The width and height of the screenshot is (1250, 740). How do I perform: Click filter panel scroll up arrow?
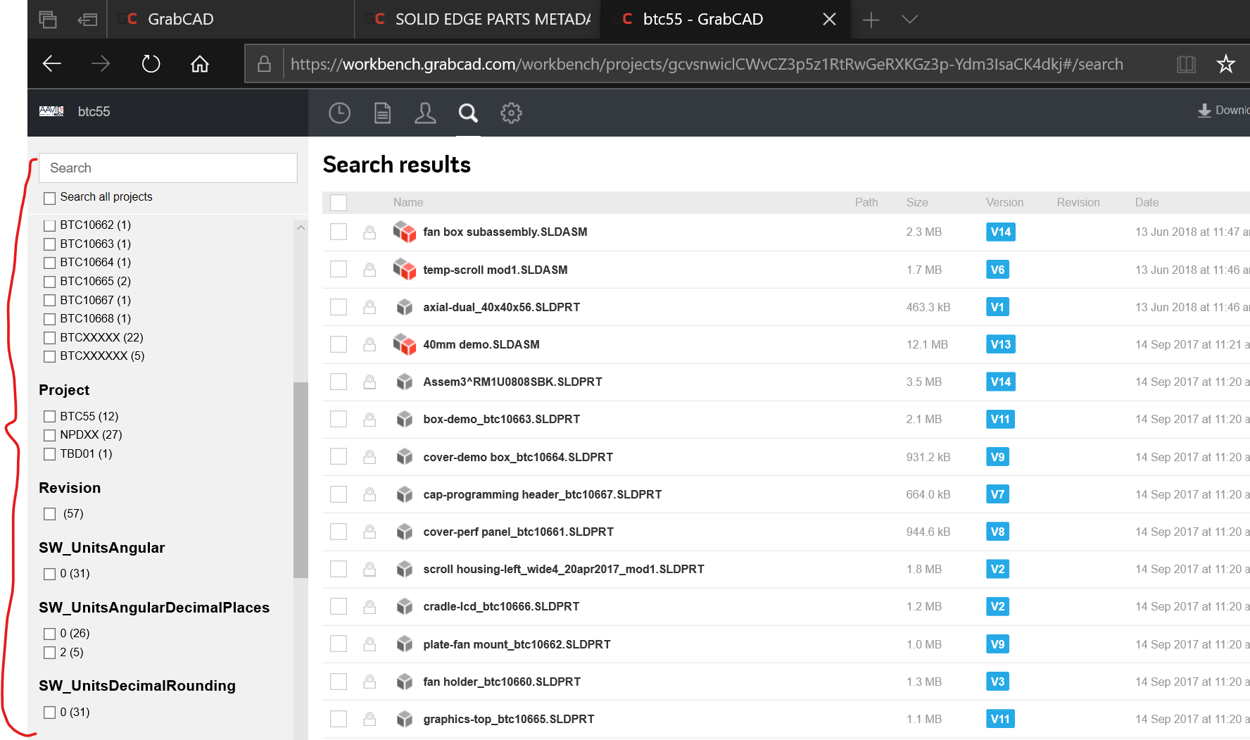tap(301, 227)
